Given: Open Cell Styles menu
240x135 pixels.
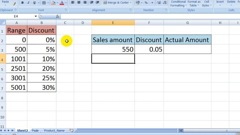Looking at the screenshot, I should point(207,3).
